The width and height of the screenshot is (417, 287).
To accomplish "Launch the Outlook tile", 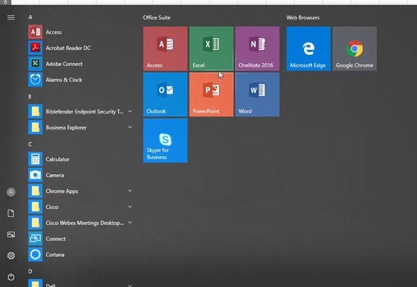I will point(165,95).
